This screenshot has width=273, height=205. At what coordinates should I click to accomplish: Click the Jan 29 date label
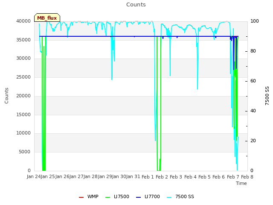105,177
